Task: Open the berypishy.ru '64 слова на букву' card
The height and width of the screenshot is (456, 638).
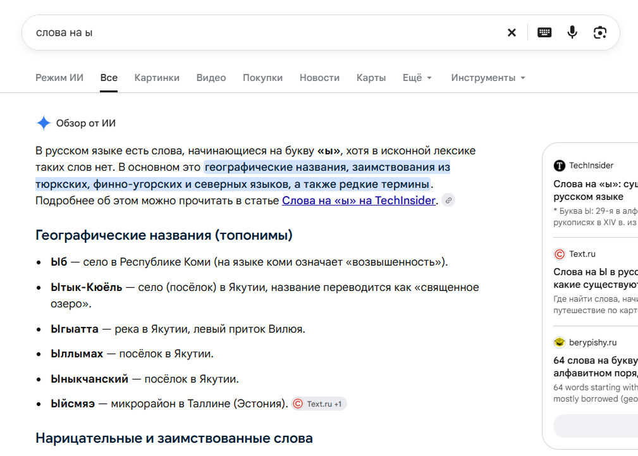Action: 596,366
